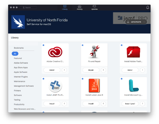Open the Management Software category
The image size is (159, 124).
pyautogui.click(x=24, y=86)
